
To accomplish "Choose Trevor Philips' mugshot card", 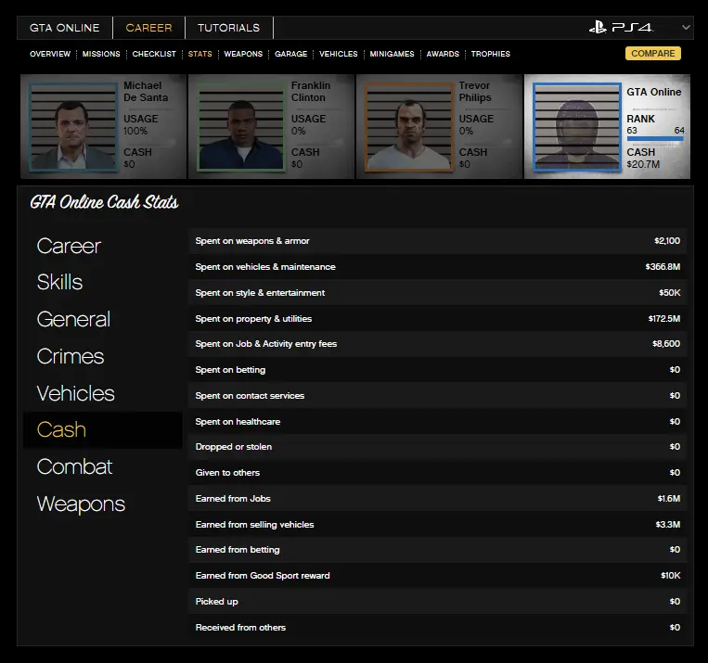I will (408, 128).
